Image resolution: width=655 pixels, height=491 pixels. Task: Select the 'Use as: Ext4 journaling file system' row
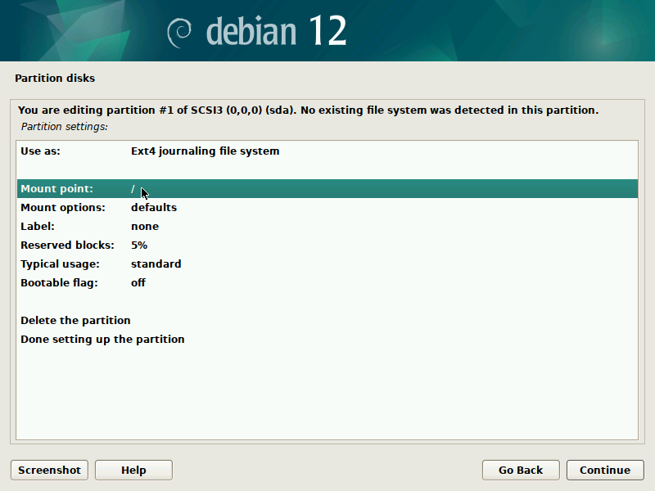pyautogui.click(x=327, y=151)
